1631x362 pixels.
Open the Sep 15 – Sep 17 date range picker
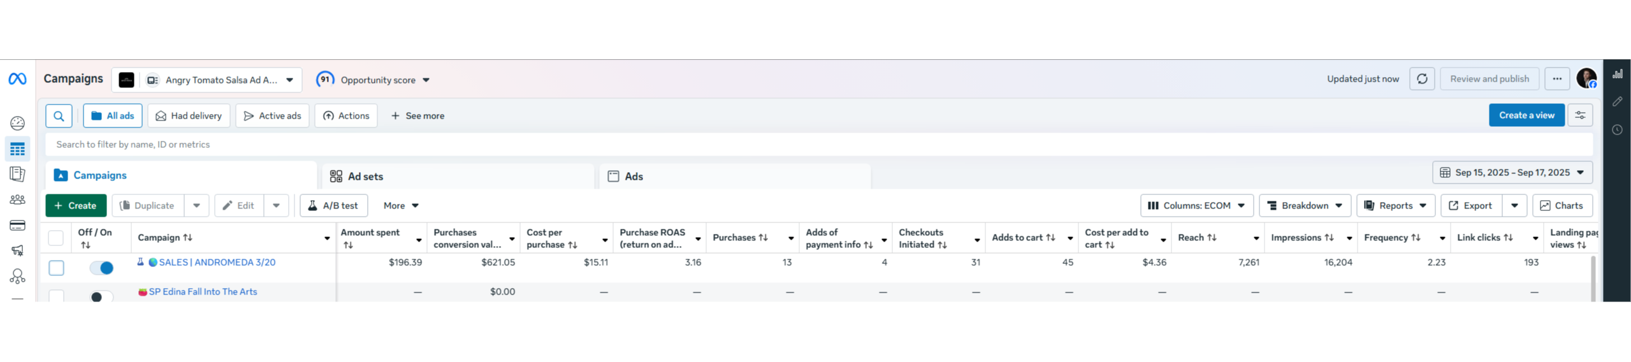1512,173
